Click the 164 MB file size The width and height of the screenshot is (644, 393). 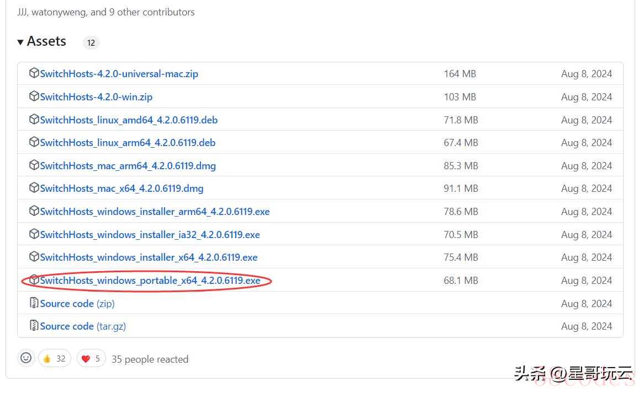[460, 74]
